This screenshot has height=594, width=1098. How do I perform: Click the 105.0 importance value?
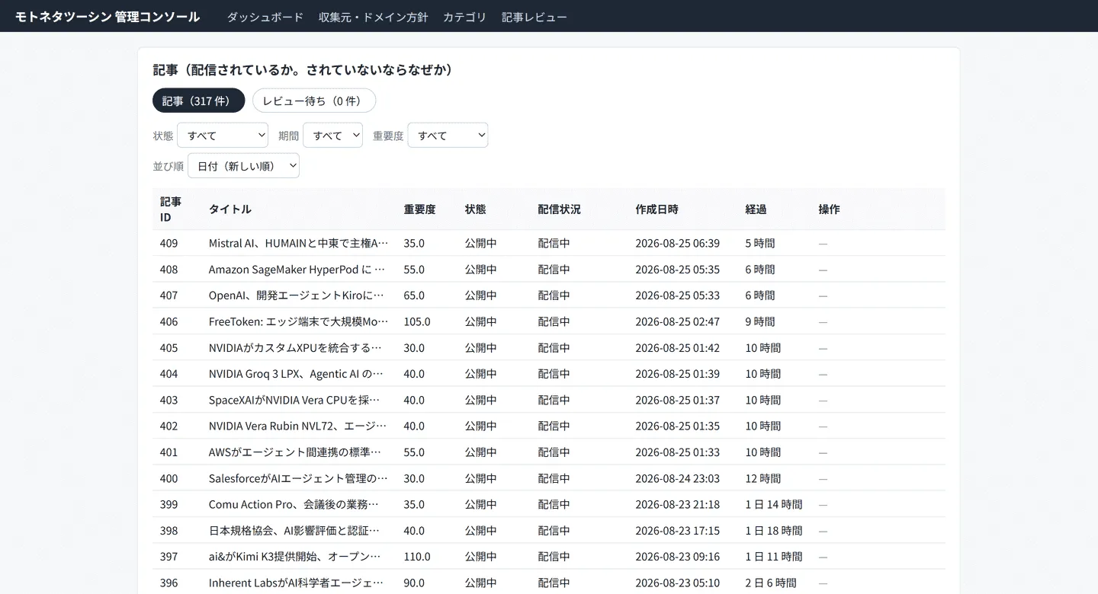[x=417, y=322]
